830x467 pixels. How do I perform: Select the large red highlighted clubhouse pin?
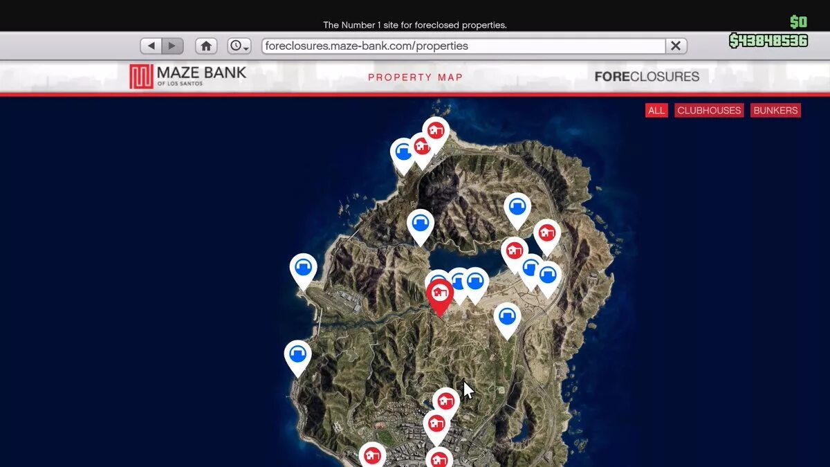pyautogui.click(x=439, y=296)
